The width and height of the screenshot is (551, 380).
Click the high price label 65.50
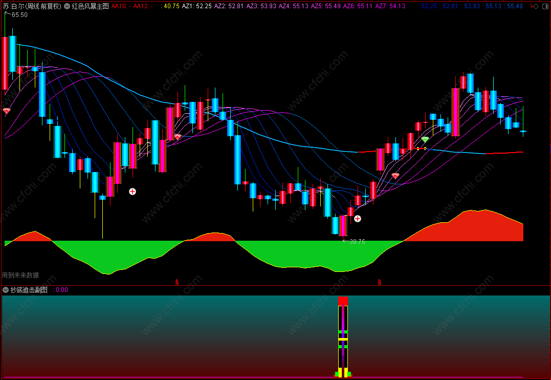click(19, 15)
